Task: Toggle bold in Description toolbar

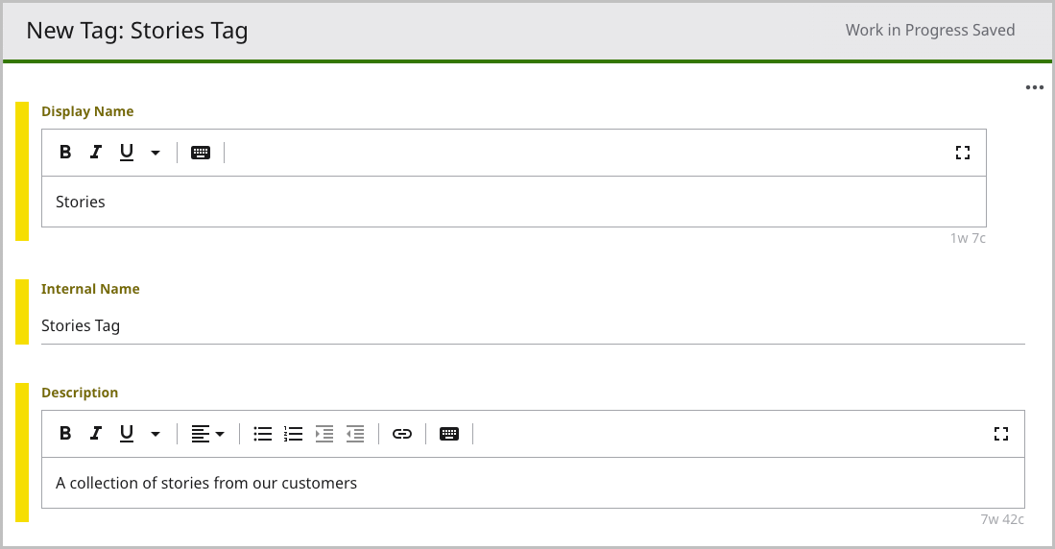Action: coord(65,434)
